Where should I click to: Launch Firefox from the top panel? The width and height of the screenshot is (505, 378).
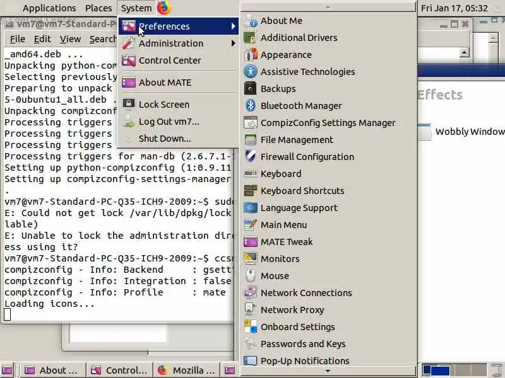tap(164, 8)
